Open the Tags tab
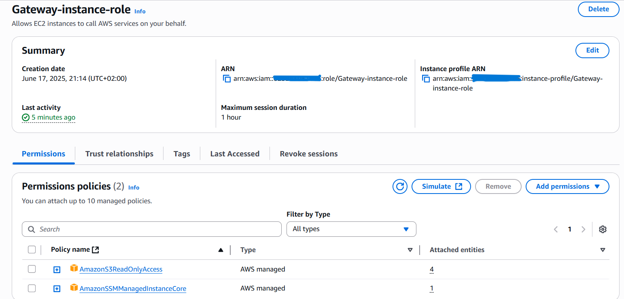The height and width of the screenshot is (299, 624). pos(182,154)
